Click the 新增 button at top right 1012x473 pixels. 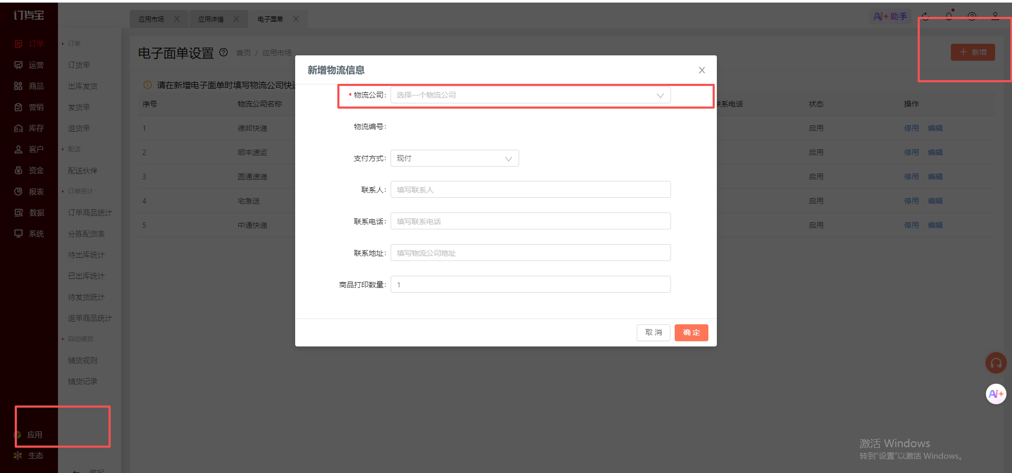[x=972, y=52]
